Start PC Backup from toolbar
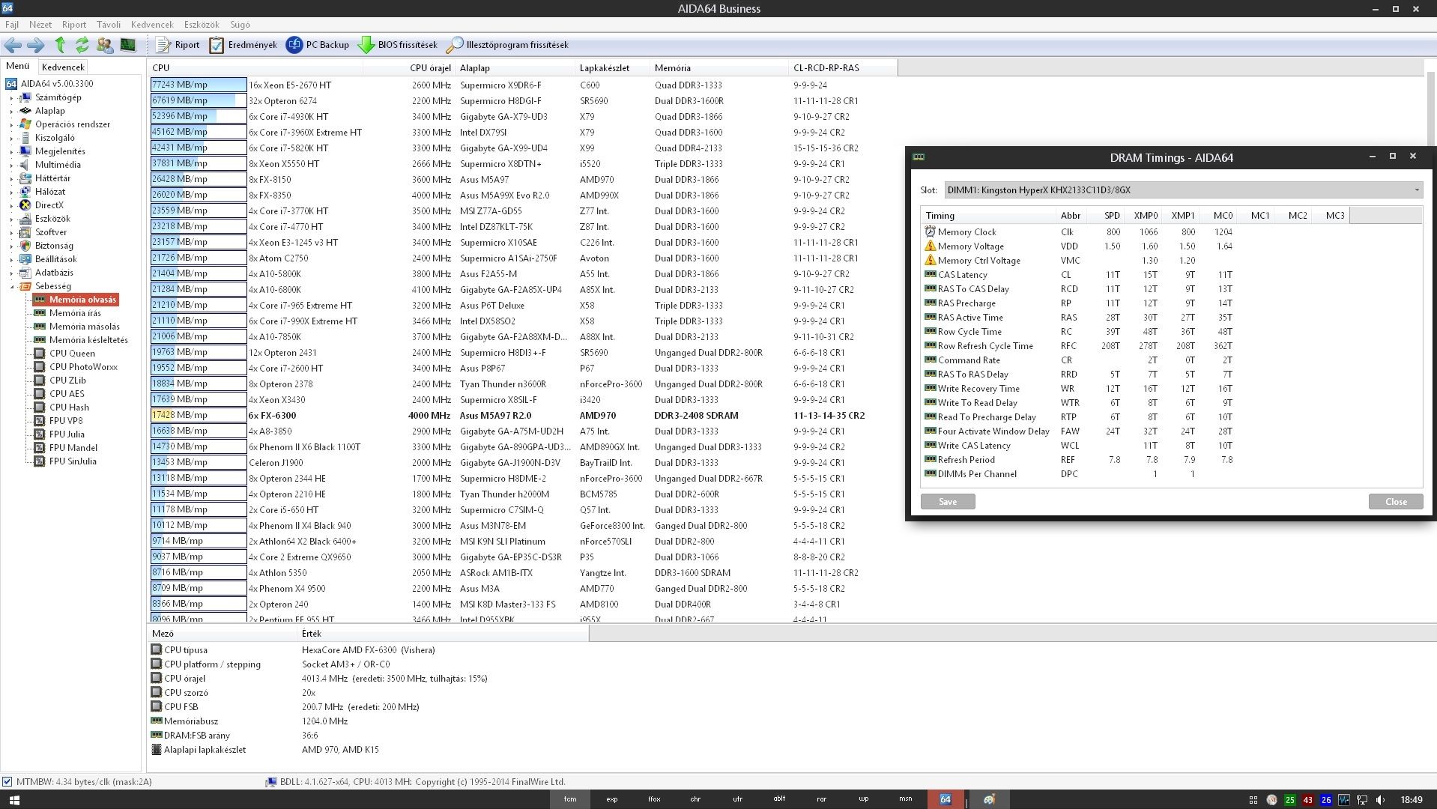This screenshot has height=809, width=1437. tap(318, 45)
